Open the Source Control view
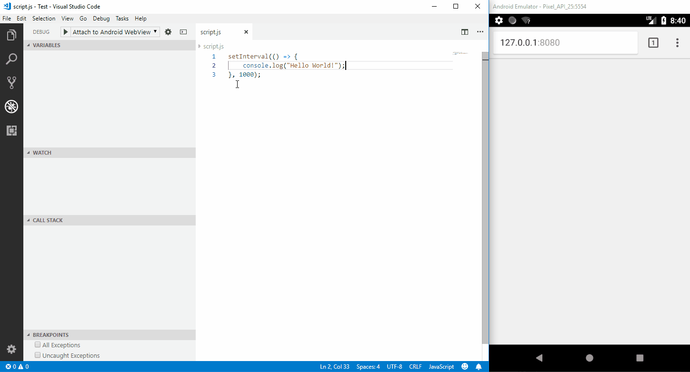The height and width of the screenshot is (372, 690). pos(11,83)
